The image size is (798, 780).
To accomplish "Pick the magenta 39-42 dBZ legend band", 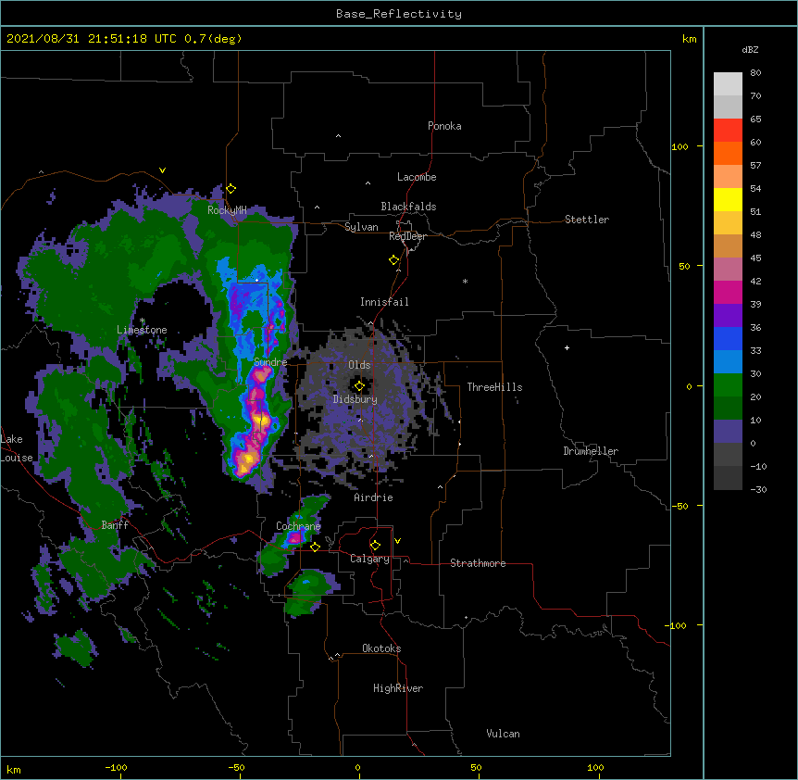I will click(x=728, y=293).
